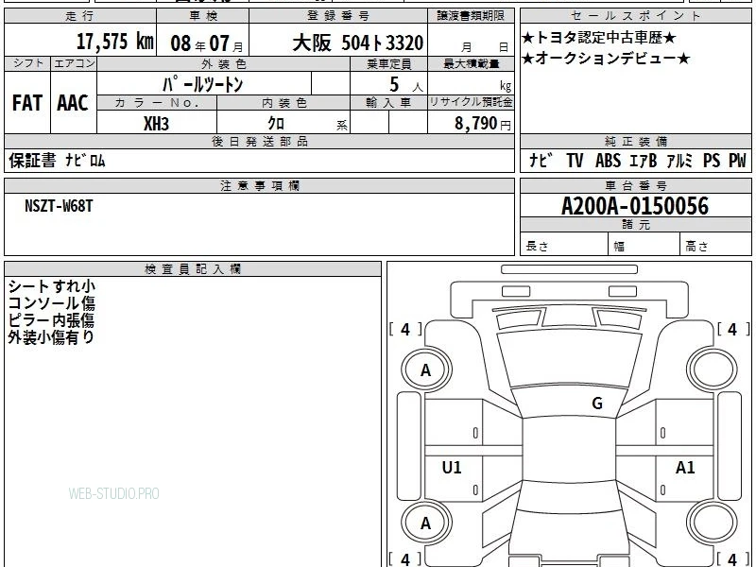Select the 検査員記入欄 header
This screenshot has height=567, width=756.
[x=193, y=269]
